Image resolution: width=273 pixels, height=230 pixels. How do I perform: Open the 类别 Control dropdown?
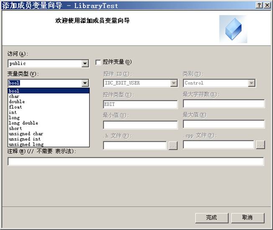(251, 83)
